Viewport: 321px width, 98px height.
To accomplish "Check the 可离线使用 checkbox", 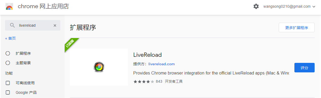I will click(8, 83).
